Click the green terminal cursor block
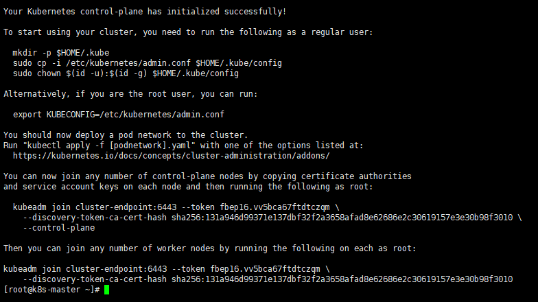Image resolution: width=538 pixels, height=302 pixels. point(107,290)
